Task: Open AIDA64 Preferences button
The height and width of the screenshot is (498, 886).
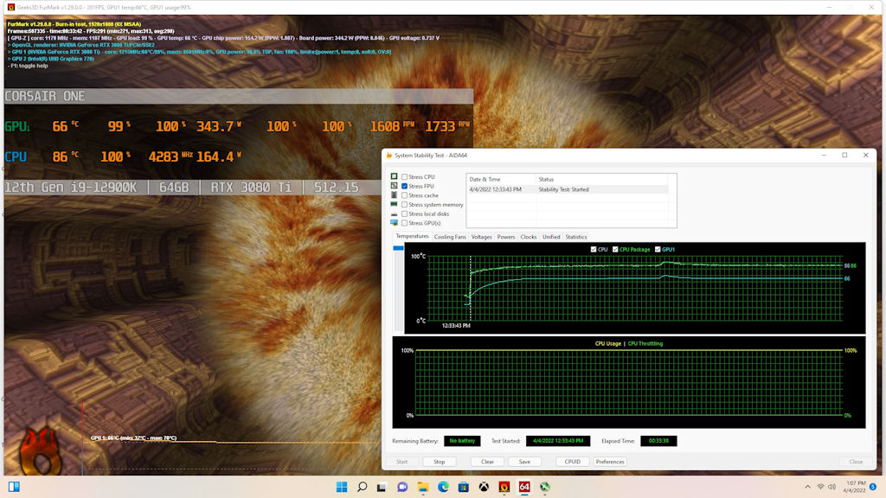Action: click(610, 462)
